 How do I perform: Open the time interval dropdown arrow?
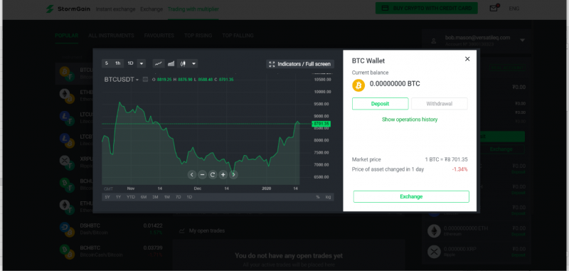tap(142, 63)
